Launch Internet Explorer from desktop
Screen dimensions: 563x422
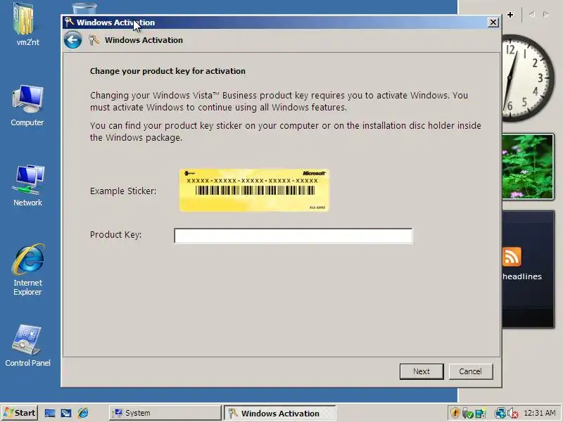27,269
